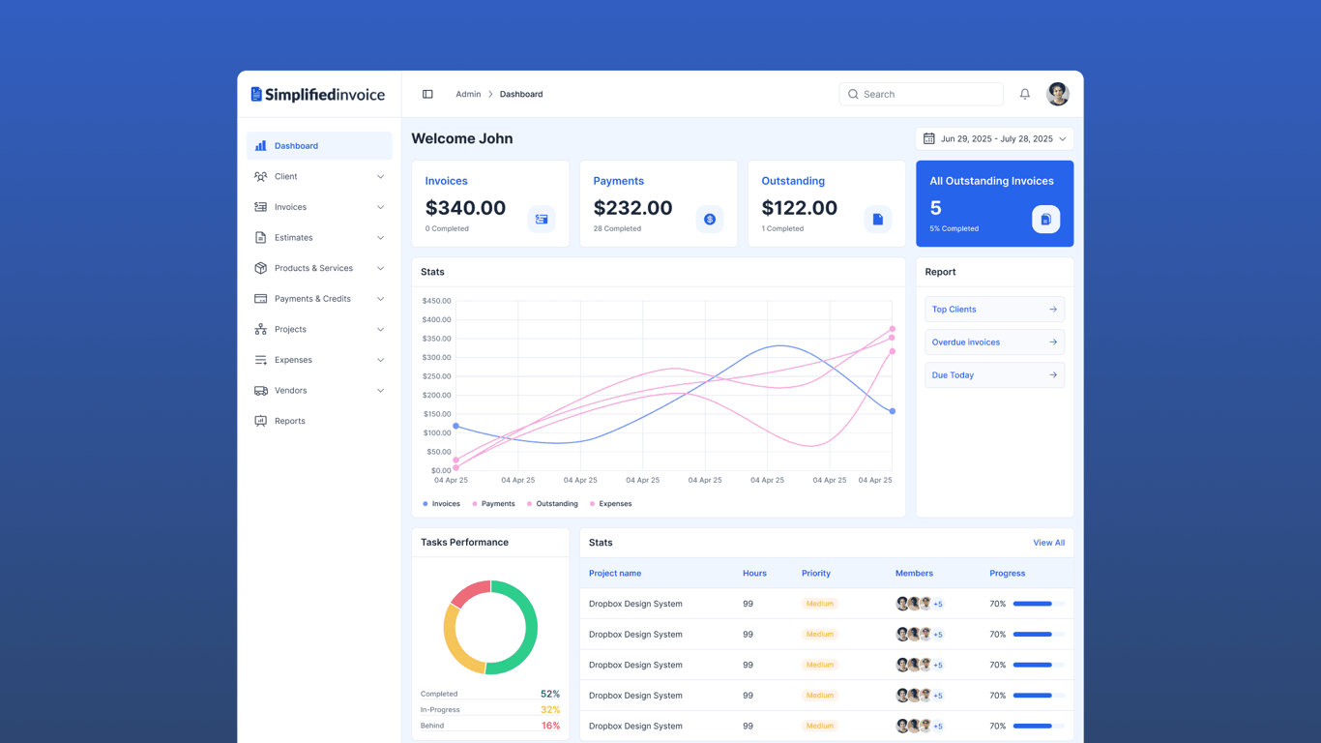Image resolution: width=1321 pixels, height=743 pixels.
Task: Expand the Invoices sidebar chevron
Action: (x=380, y=207)
